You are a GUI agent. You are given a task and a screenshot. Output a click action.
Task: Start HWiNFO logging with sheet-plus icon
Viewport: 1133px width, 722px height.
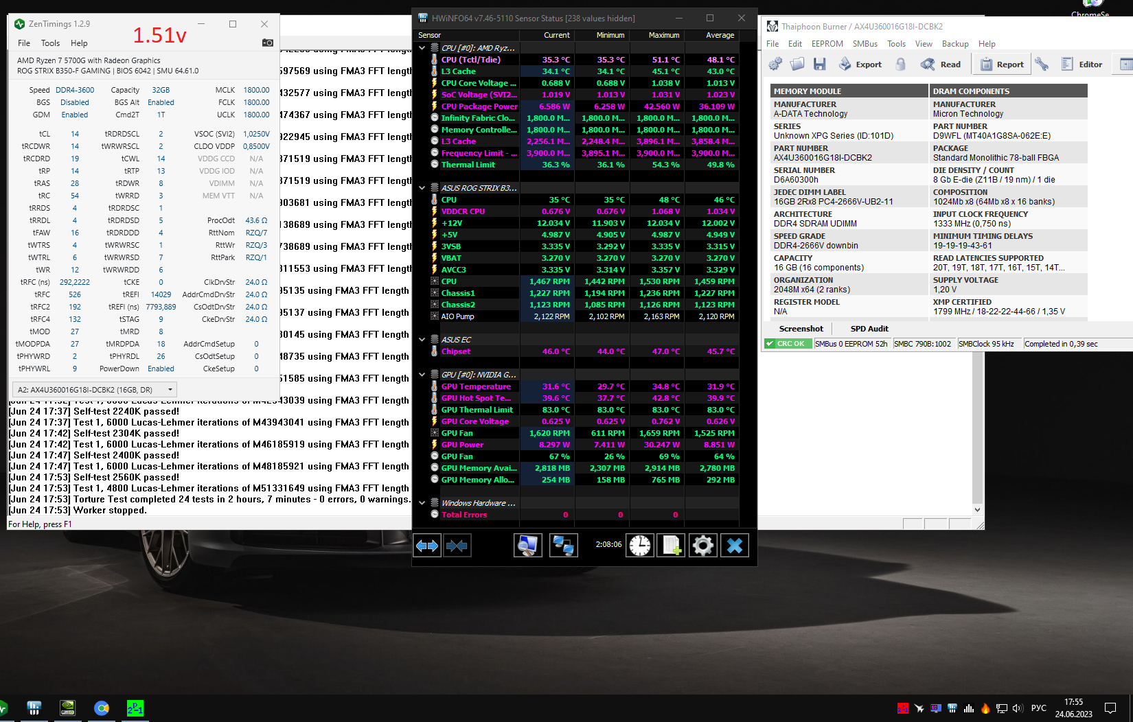(x=671, y=546)
